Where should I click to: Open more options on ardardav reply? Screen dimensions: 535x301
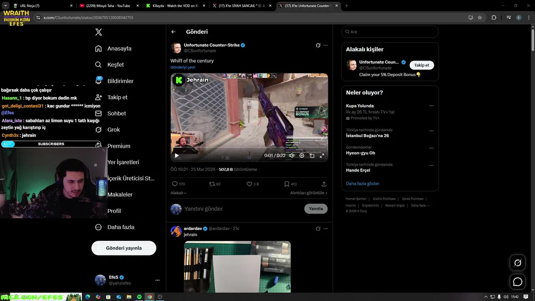(x=326, y=229)
